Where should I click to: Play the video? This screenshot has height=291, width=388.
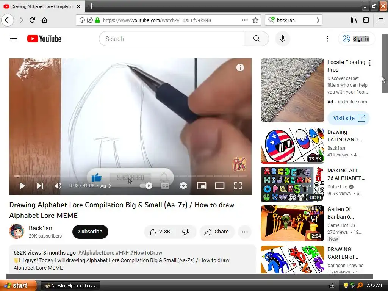[x=22, y=186]
